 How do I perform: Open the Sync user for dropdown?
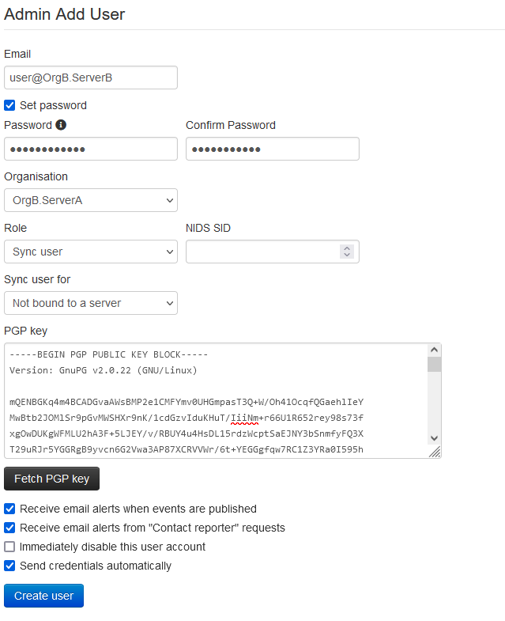(91, 303)
